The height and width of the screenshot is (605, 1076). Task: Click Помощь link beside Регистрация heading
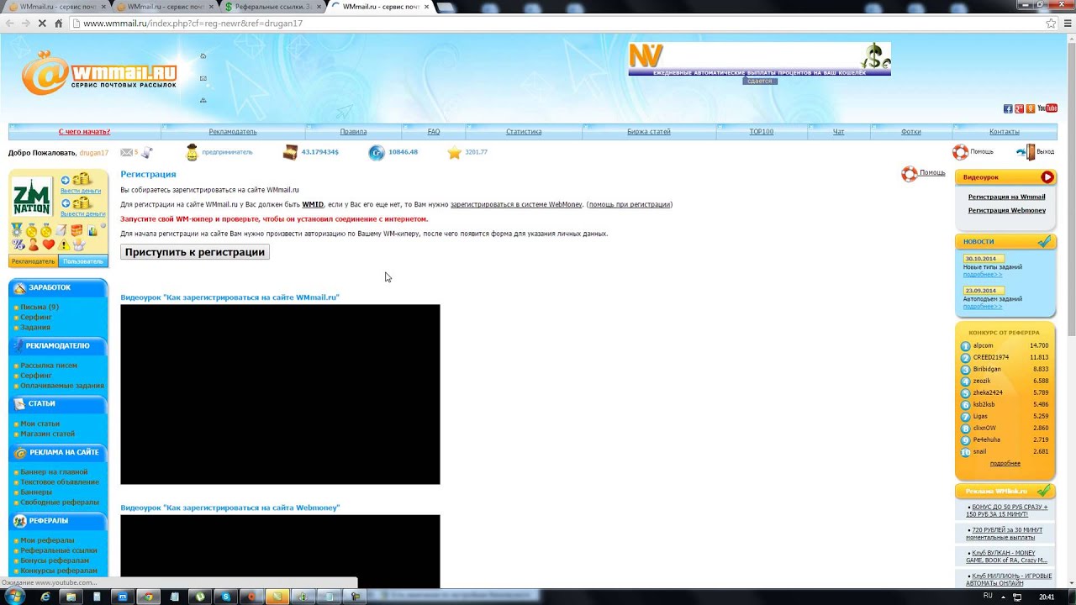tap(932, 172)
